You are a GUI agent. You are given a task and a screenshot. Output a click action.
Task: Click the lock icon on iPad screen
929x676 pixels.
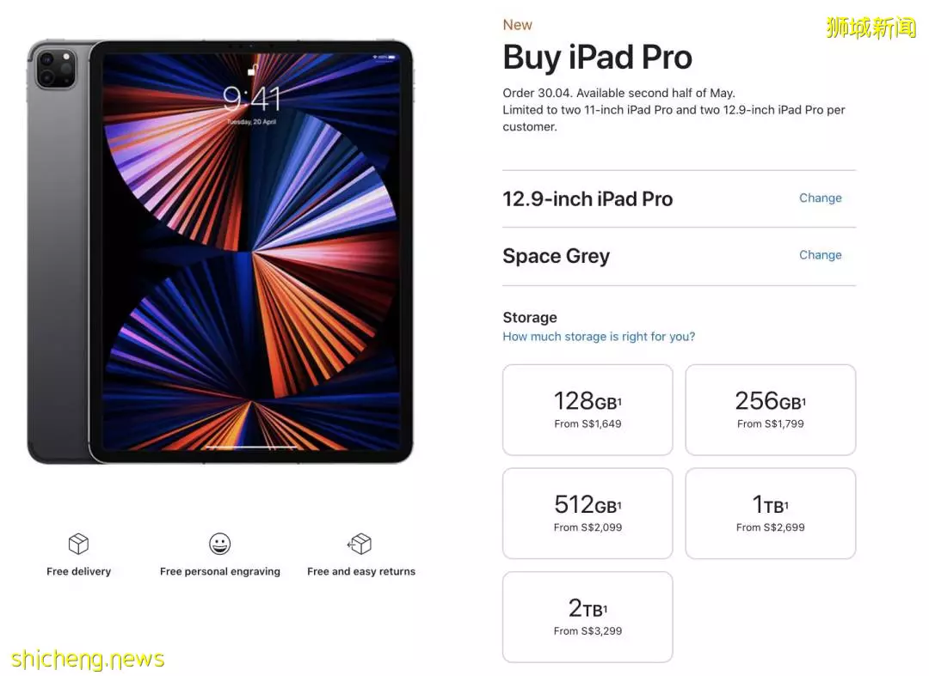click(x=252, y=70)
